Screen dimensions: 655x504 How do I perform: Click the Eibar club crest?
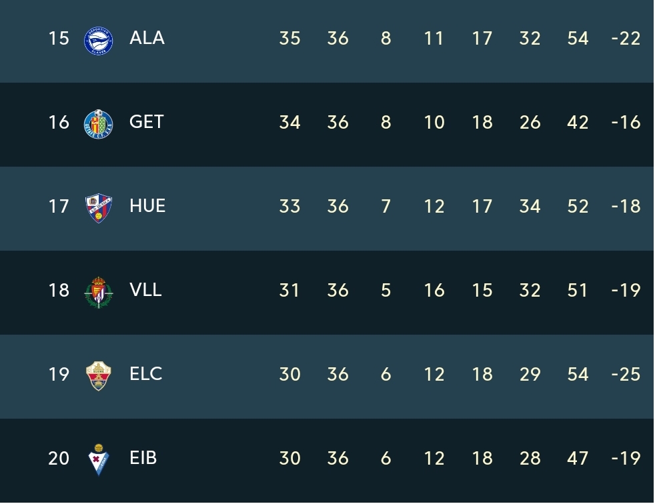pos(99,460)
